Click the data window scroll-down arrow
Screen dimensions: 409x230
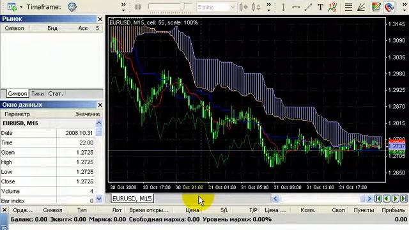[x=99, y=199]
